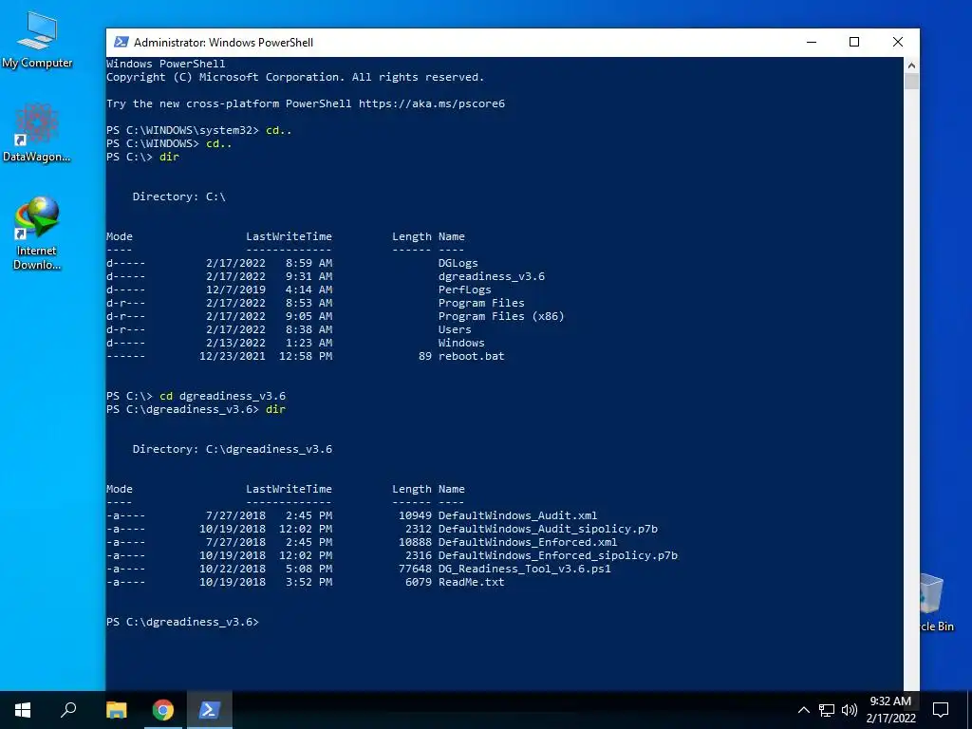Click the final PS C:\dgreadiness_v3.6> prompt
972x729 pixels.
point(183,622)
